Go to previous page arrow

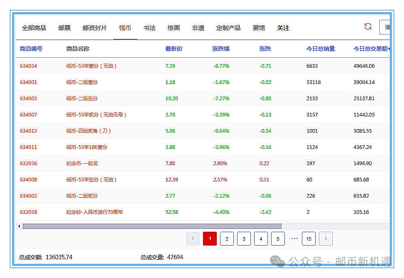click(193, 239)
